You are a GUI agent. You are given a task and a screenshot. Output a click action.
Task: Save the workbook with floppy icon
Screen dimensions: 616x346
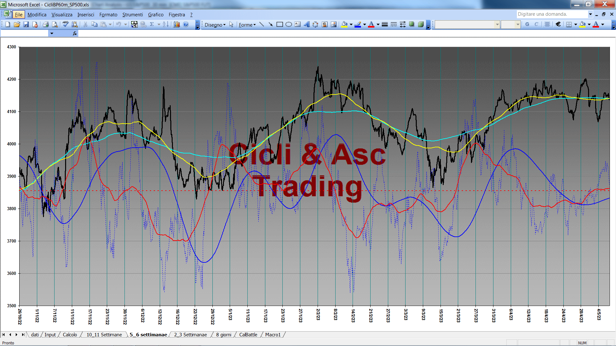[26, 24]
